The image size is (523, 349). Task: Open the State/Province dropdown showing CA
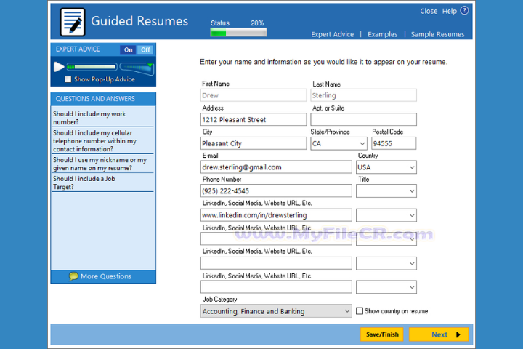tap(338, 144)
